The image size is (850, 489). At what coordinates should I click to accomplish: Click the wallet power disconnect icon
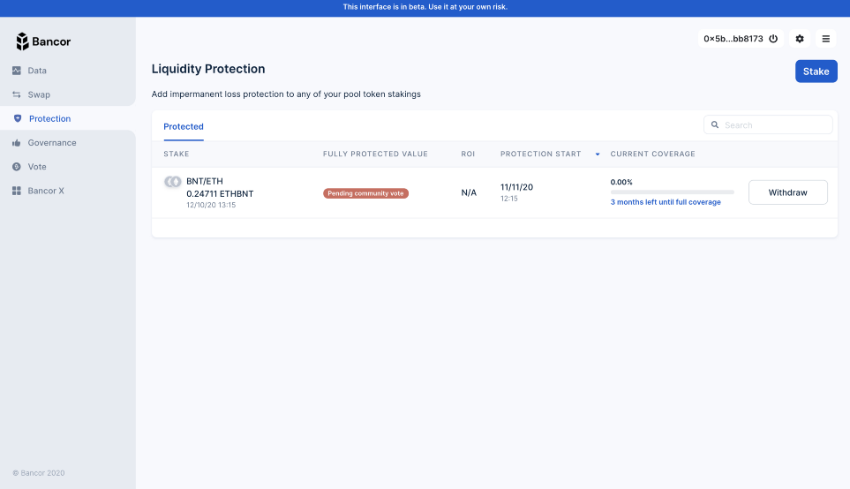(773, 39)
